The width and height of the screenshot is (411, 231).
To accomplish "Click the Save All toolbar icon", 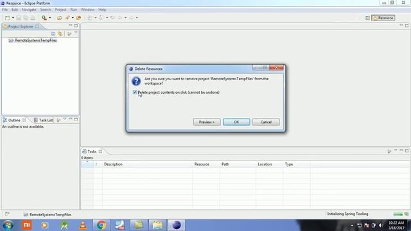I will coord(26,18).
